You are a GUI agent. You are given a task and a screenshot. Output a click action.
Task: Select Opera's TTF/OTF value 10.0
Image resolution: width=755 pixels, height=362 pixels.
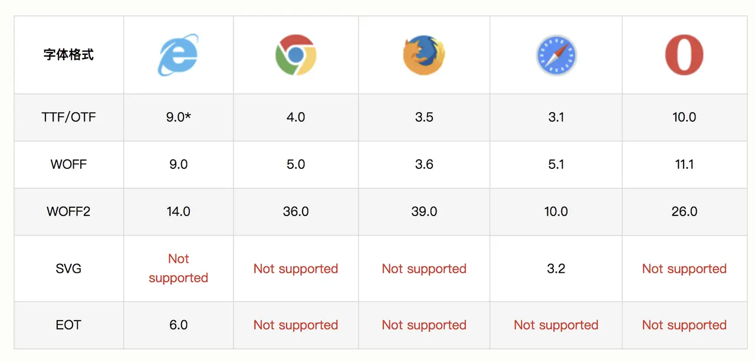click(684, 117)
